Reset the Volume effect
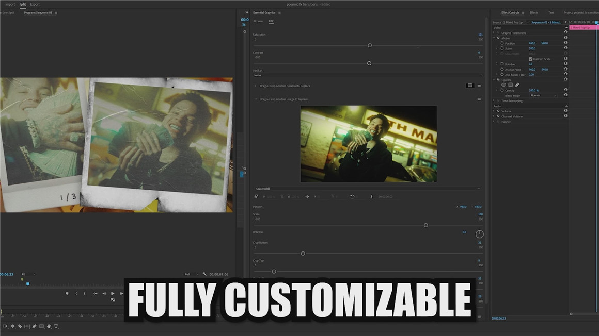Screen dimensions: 599x336 pyautogui.click(x=565, y=111)
